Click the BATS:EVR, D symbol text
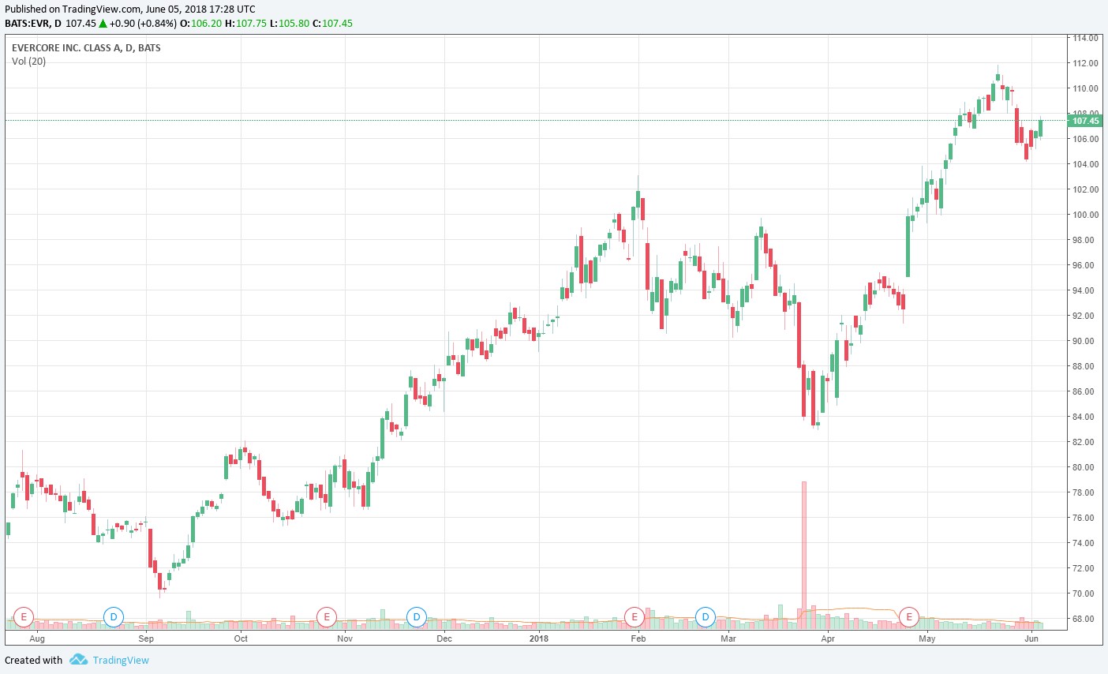 coord(33,24)
